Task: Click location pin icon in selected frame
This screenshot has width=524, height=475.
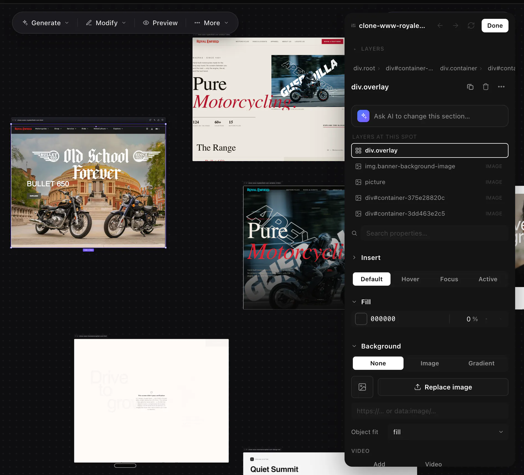Action: click(147, 129)
